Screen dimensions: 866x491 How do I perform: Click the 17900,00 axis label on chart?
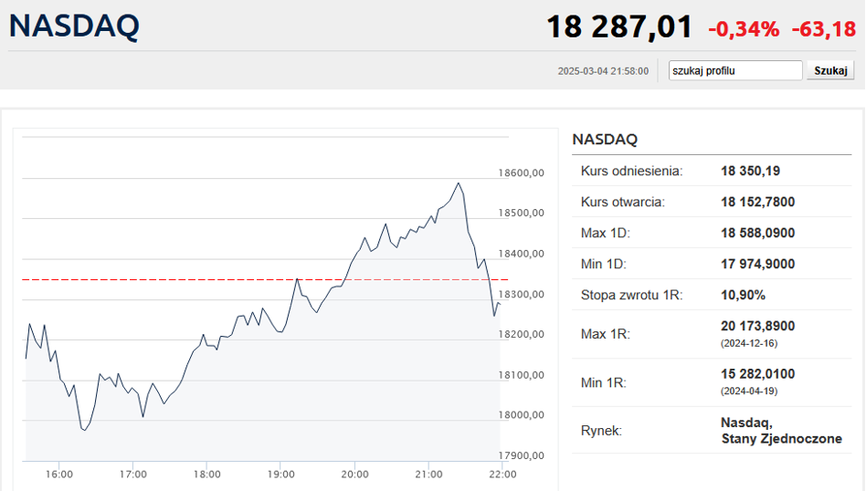[x=521, y=455]
